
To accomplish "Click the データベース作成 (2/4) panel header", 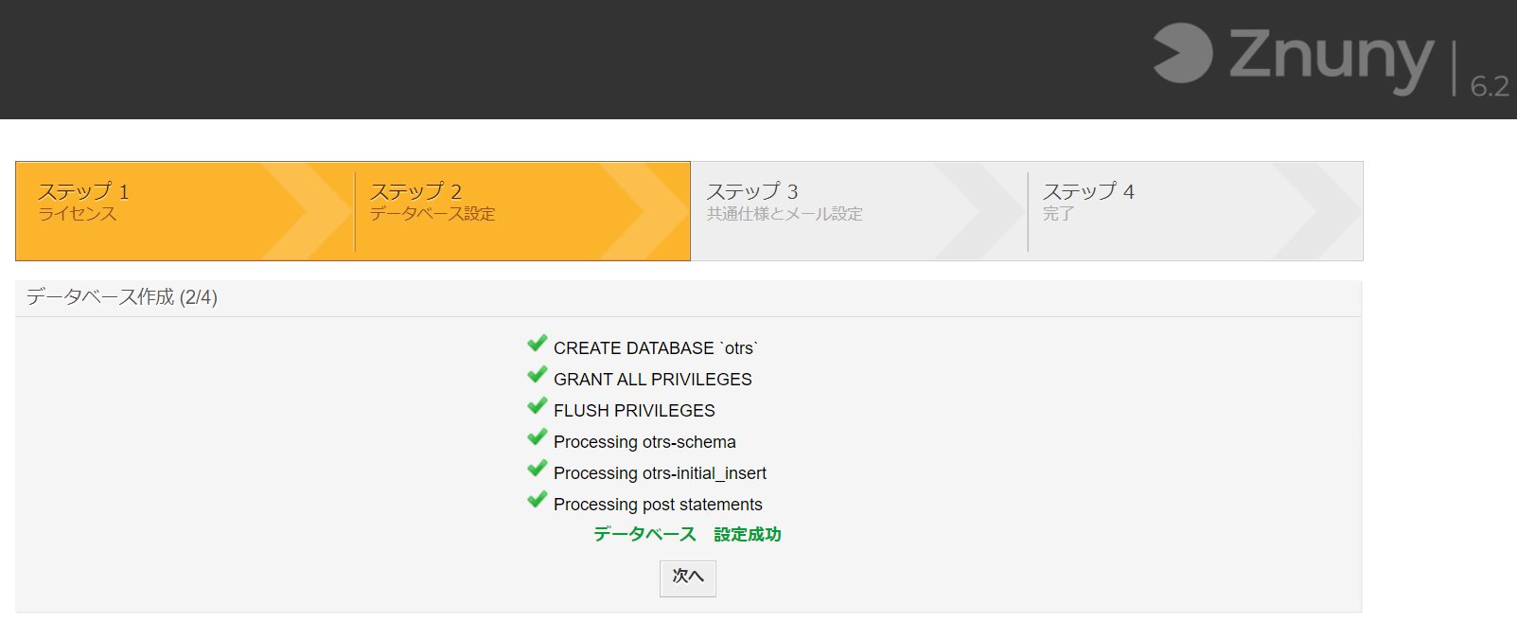I will click(x=688, y=298).
